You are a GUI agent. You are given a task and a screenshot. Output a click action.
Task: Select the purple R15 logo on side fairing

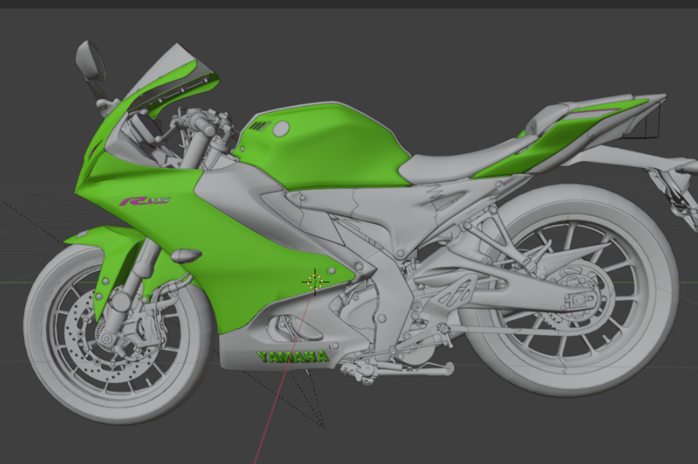(x=144, y=201)
